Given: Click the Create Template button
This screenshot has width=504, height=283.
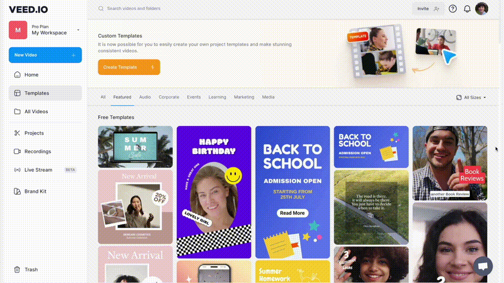Looking at the screenshot, I should [x=129, y=67].
